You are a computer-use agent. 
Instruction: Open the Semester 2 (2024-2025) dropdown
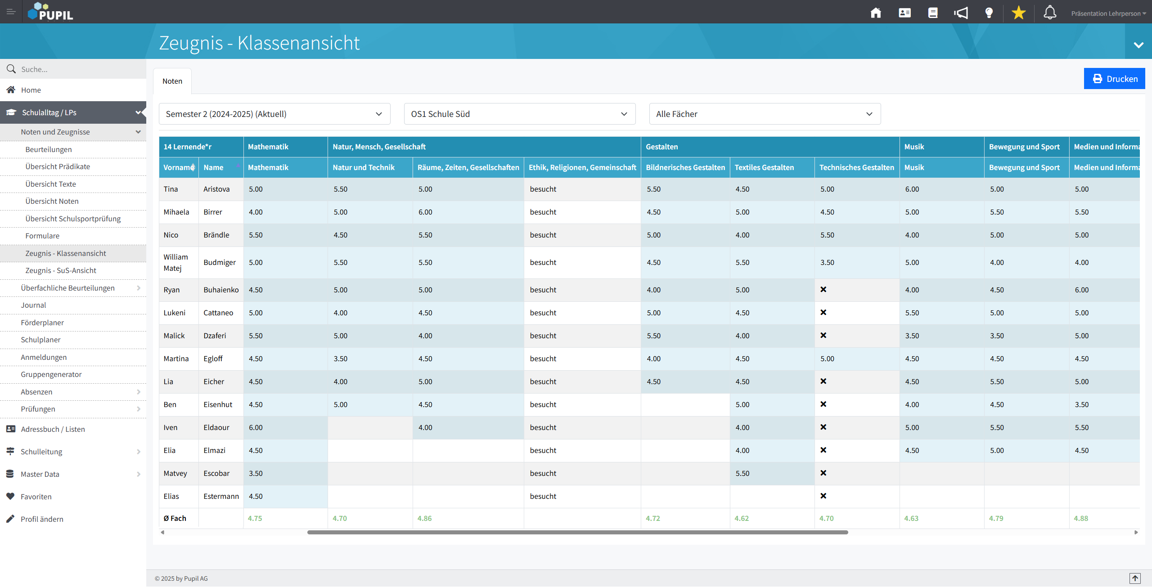tap(274, 114)
